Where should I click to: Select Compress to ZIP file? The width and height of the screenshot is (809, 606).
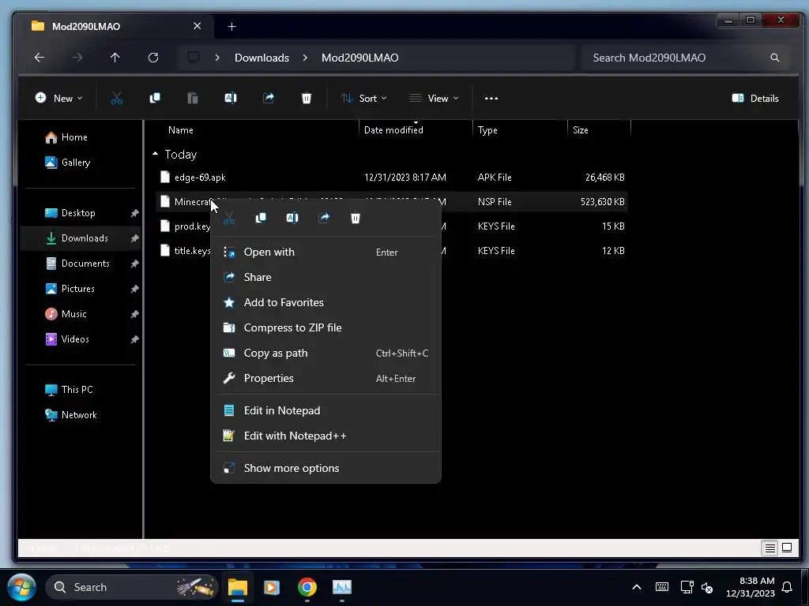point(326,327)
